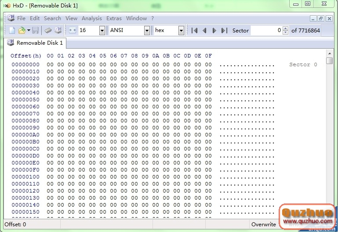Go to first sector button
338x232 pixels.
point(194,31)
